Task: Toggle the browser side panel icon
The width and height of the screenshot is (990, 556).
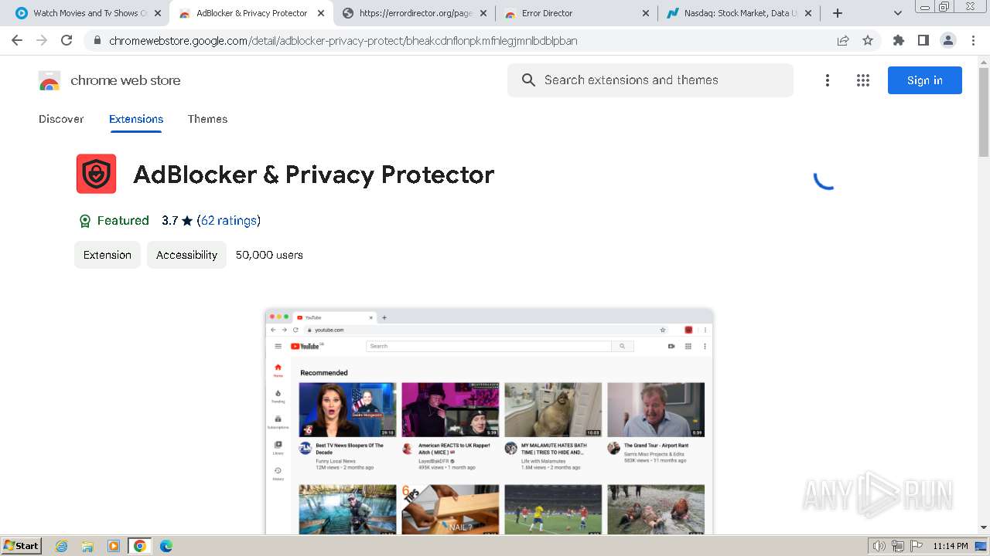Action: (x=923, y=40)
